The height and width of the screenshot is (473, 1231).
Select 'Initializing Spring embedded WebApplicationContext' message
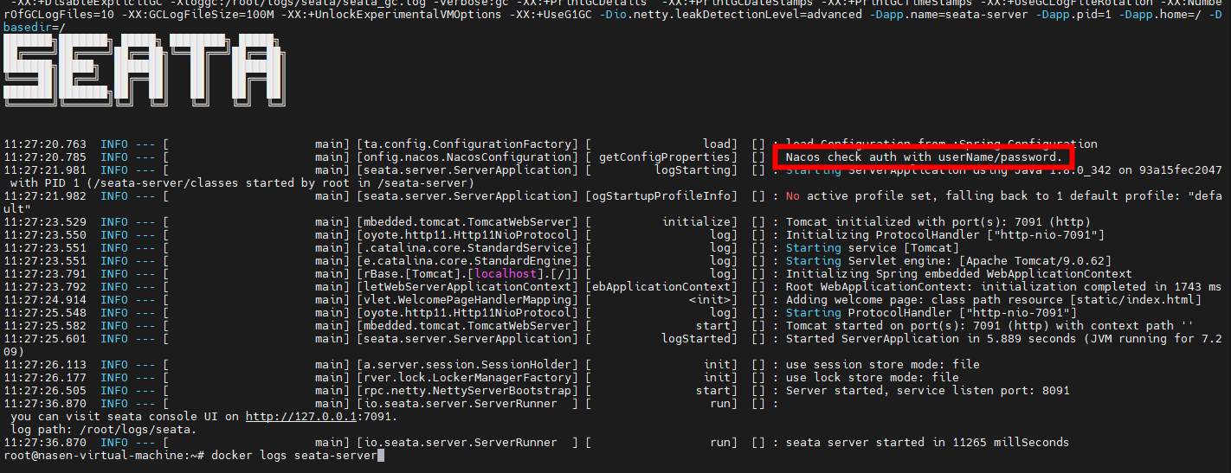[957, 274]
